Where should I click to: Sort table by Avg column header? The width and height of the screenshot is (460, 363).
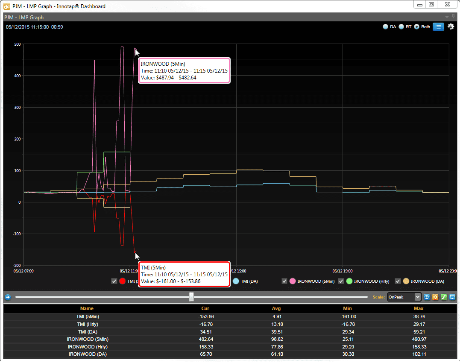(276, 308)
